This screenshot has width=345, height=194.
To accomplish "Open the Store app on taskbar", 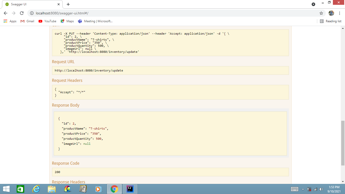I will 20,189.
